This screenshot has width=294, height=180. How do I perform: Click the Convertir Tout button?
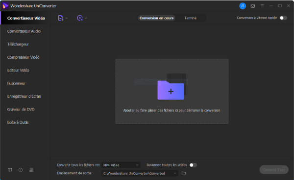tap(274, 170)
